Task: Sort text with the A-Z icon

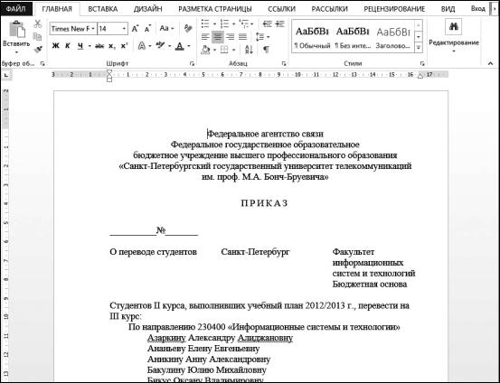Action: pyautogui.click(x=249, y=50)
